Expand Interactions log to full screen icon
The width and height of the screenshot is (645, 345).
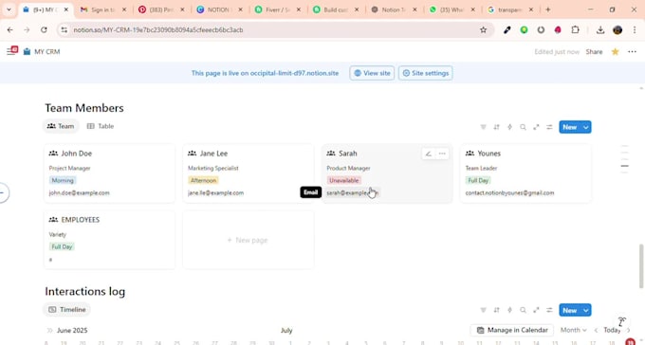(536, 310)
